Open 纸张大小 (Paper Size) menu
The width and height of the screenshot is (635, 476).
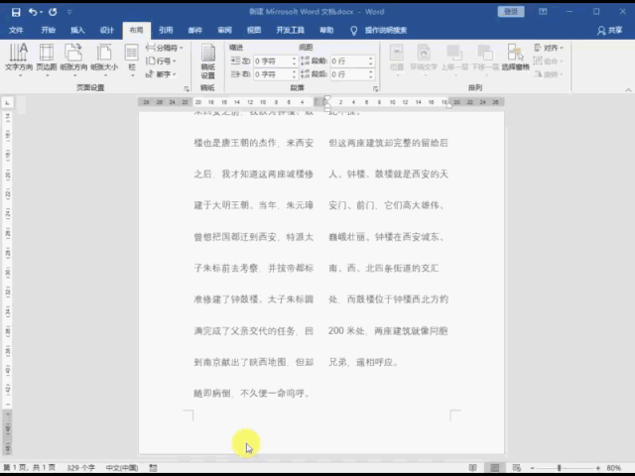104,59
